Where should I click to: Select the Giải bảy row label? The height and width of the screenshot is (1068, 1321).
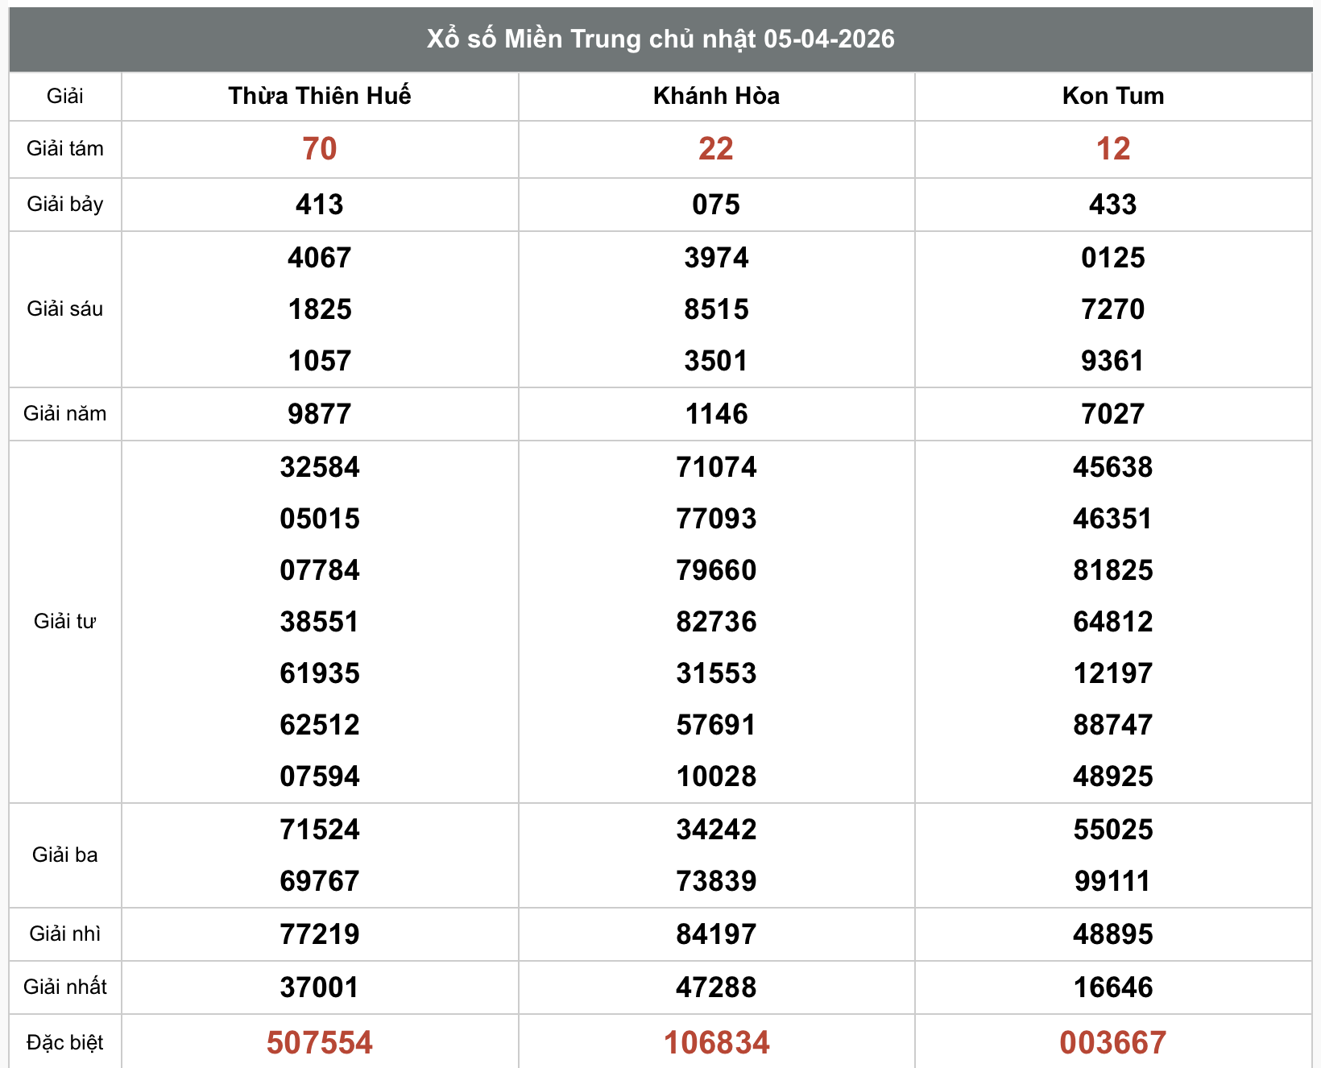tap(64, 204)
